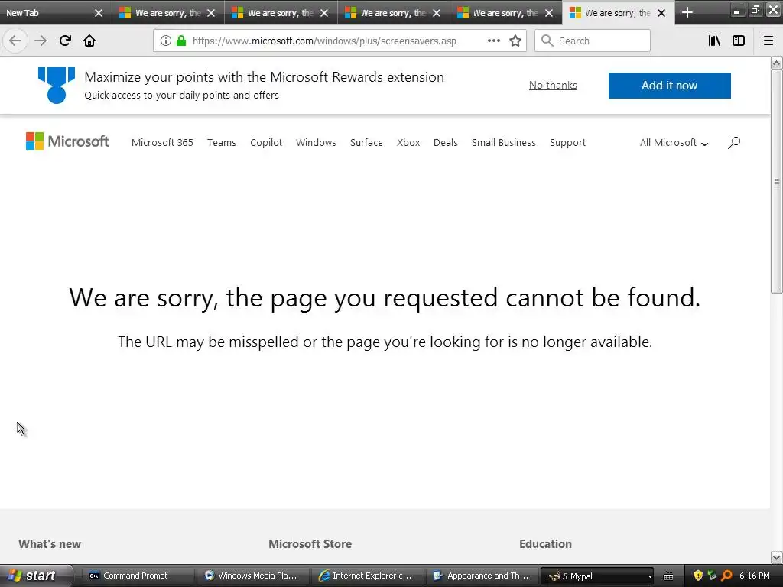Go back one page with the back arrow

[x=15, y=41]
